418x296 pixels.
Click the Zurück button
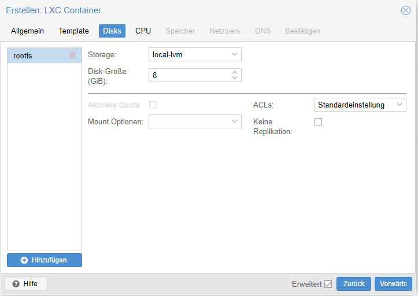[353, 284]
